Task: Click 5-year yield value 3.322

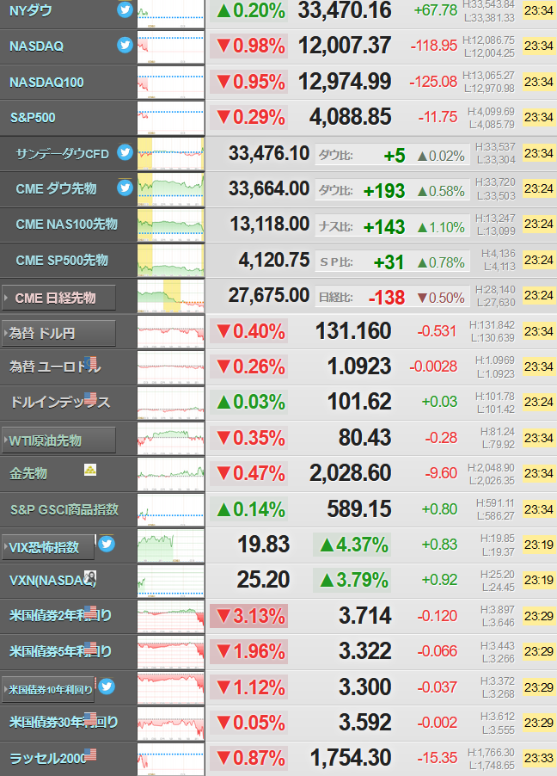Action: (365, 651)
